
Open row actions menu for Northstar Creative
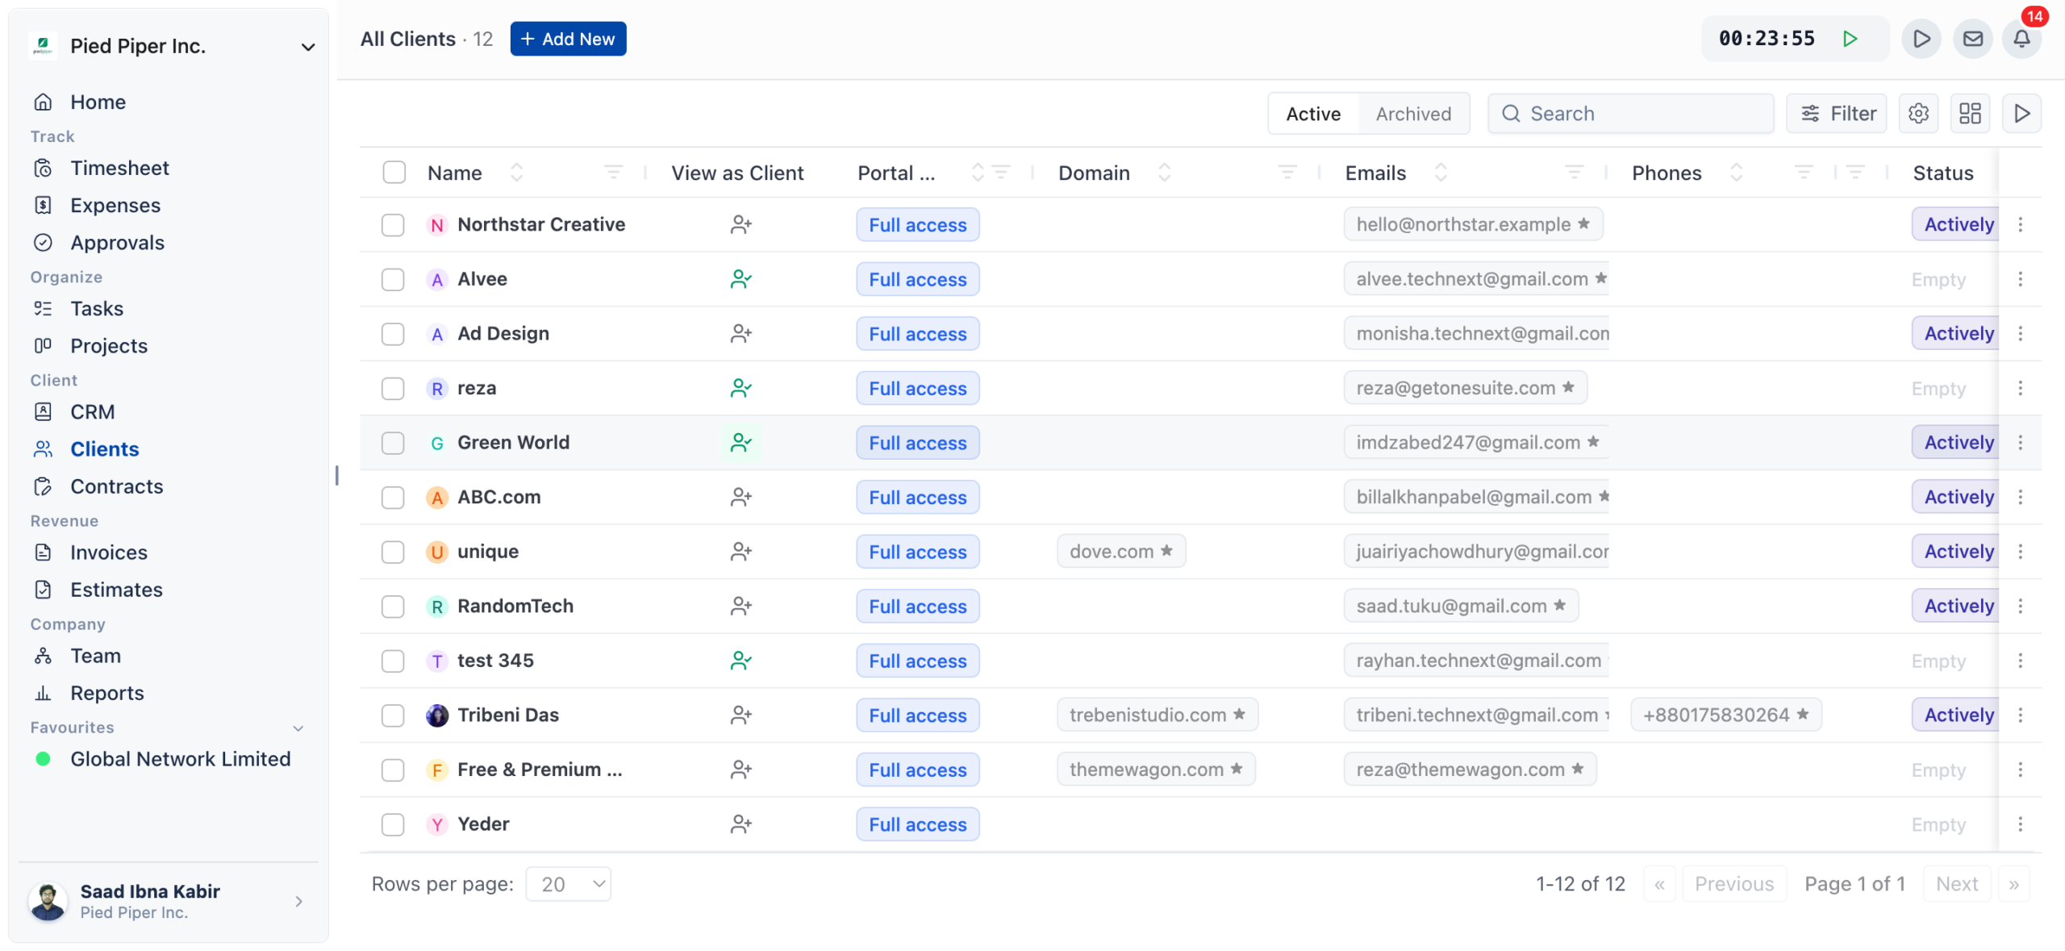click(2020, 224)
